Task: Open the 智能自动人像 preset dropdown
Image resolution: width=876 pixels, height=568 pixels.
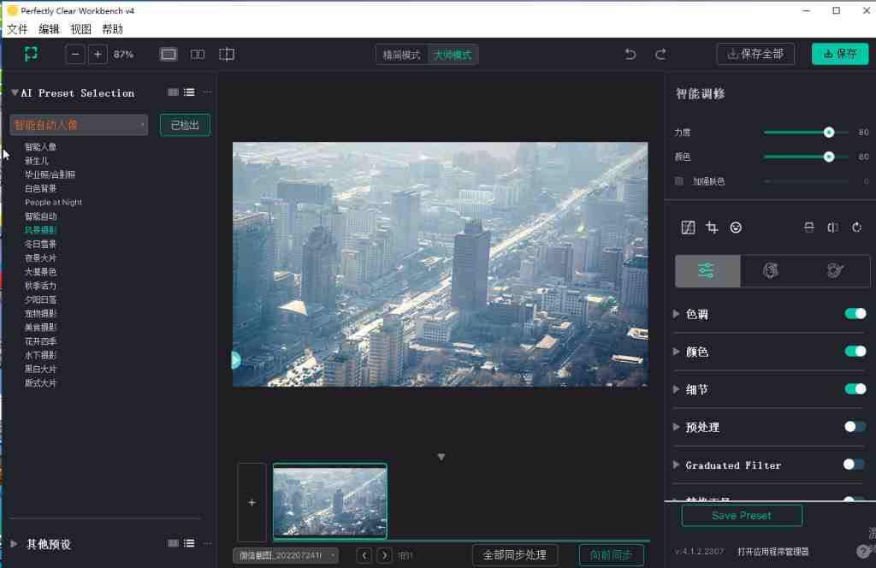Action: point(79,124)
